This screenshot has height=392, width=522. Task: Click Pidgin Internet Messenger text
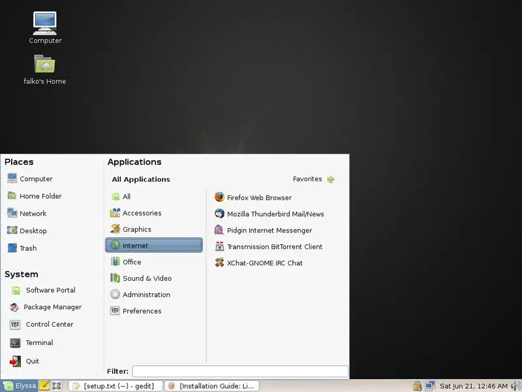point(269,231)
